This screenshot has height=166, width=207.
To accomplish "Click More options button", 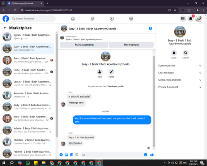I will 131,45.
